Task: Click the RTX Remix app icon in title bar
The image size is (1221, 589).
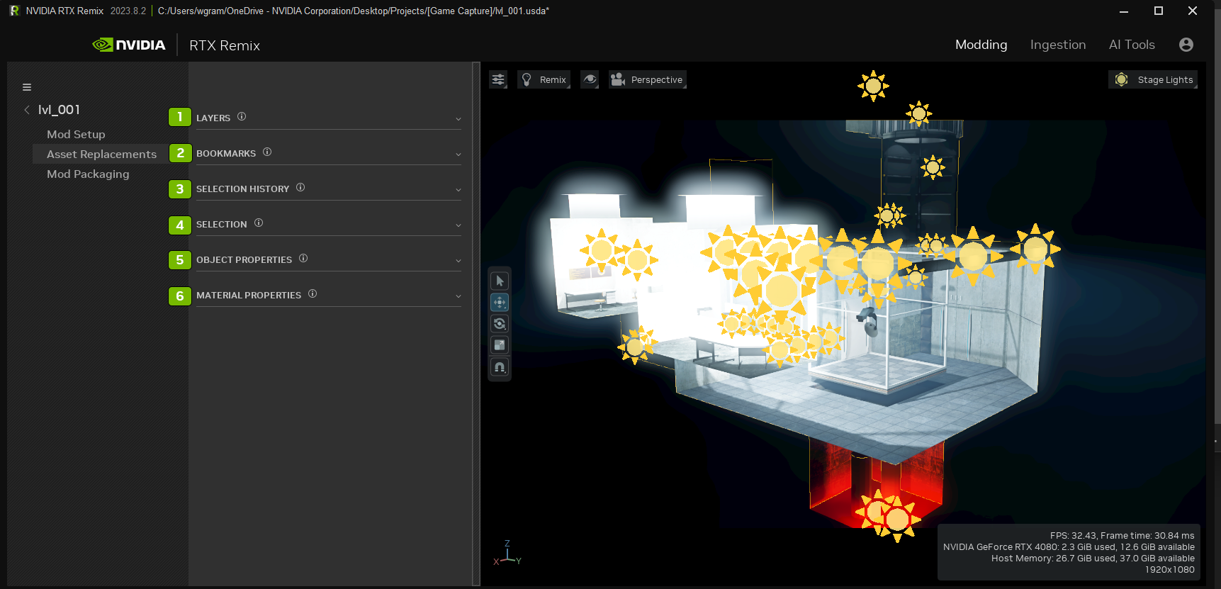Action: point(14,11)
